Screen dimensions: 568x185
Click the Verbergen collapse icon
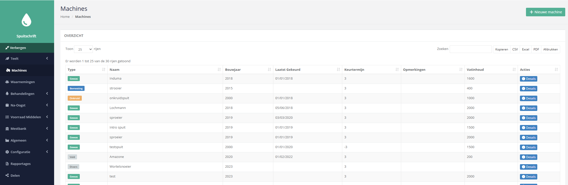pos(7,48)
